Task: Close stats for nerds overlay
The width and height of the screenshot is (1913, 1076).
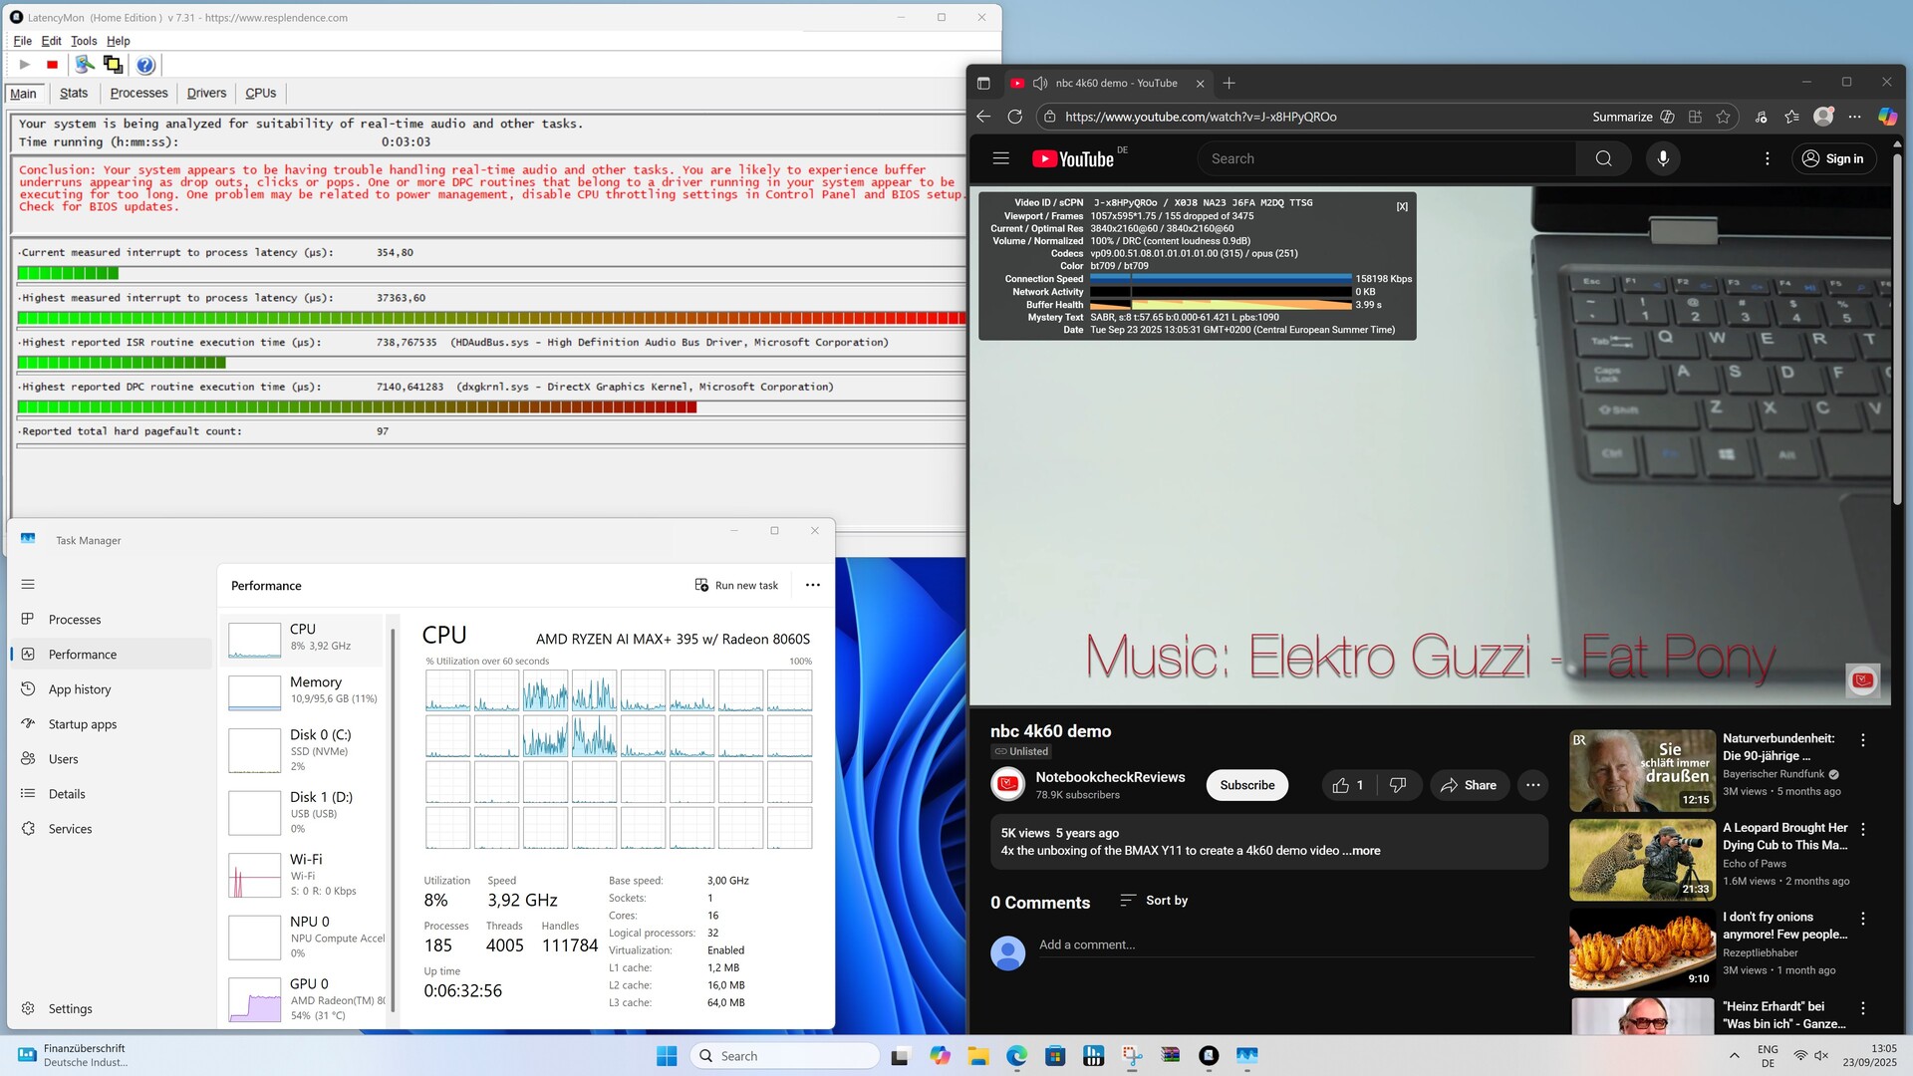Action: (x=1402, y=206)
